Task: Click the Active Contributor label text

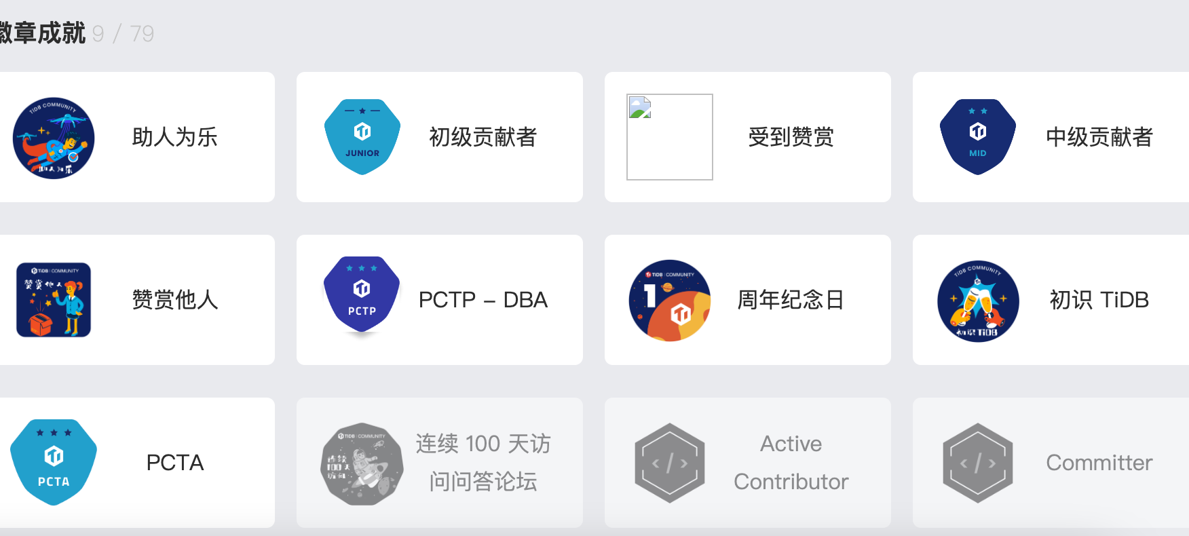Action: point(791,463)
